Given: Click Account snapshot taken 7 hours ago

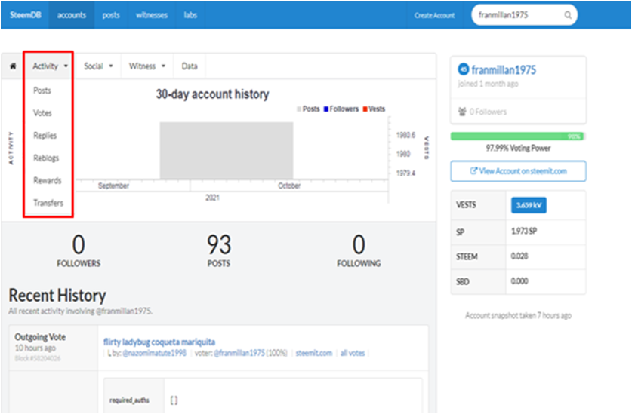Looking at the screenshot, I should pyautogui.click(x=518, y=316).
